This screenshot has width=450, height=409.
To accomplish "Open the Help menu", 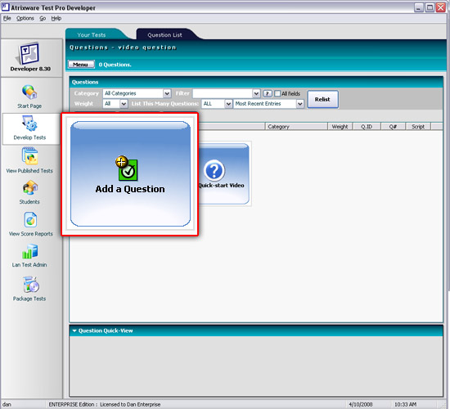I will coord(56,18).
